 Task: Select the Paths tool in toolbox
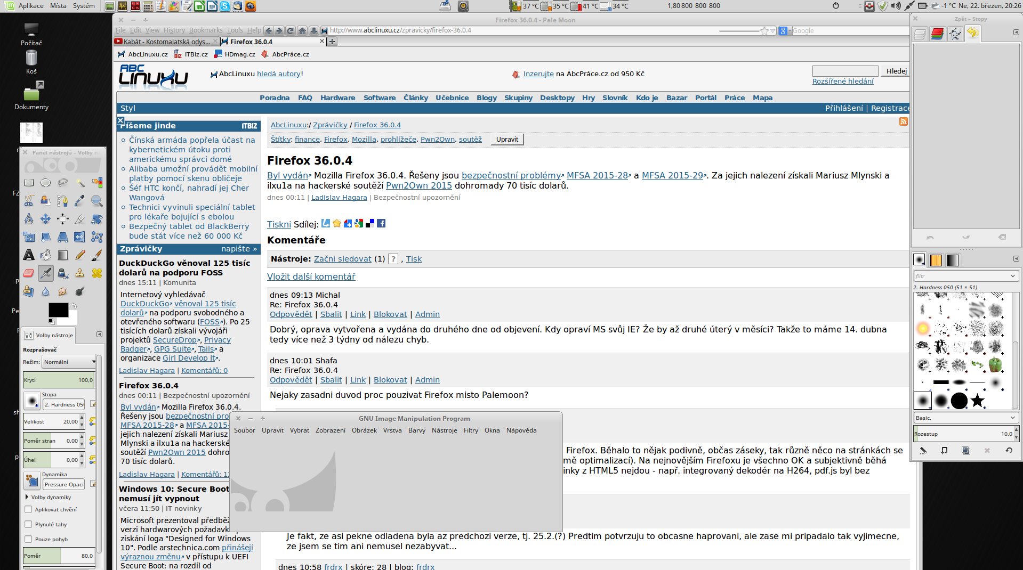pos(63,201)
